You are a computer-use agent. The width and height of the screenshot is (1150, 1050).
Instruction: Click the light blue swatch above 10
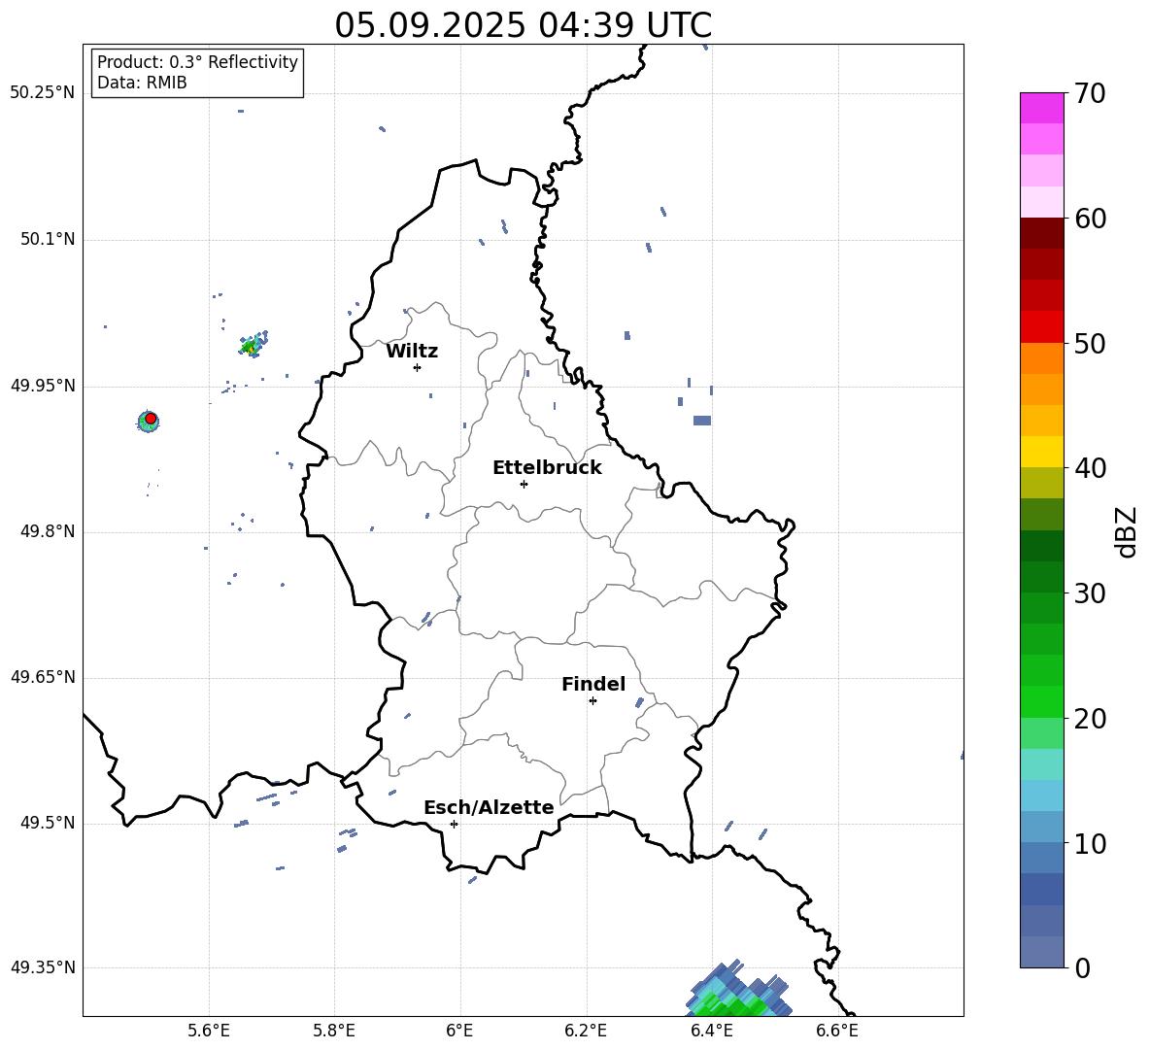1041,827
